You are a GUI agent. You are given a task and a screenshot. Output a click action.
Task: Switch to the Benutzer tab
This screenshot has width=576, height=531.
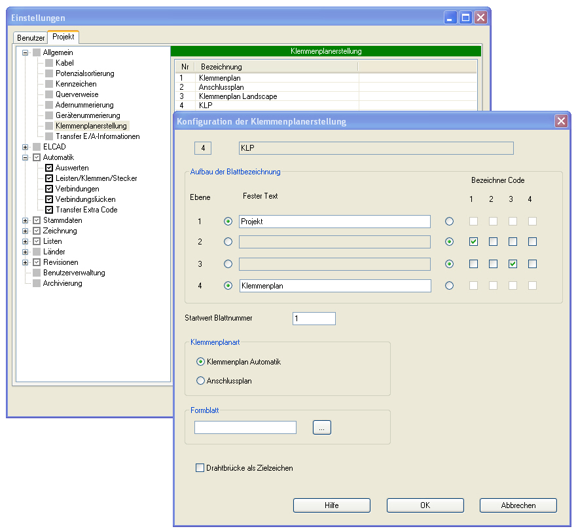pos(31,38)
